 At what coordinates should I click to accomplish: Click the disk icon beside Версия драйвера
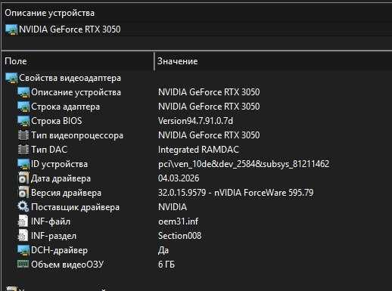point(23,193)
